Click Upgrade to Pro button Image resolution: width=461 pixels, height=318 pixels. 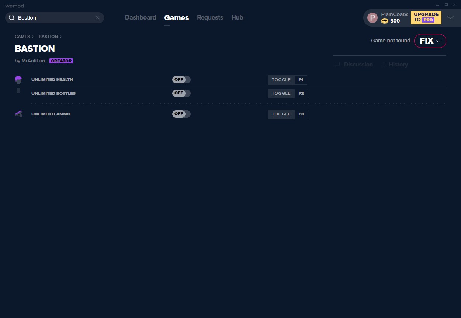pyautogui.click(x=426, y=17)
